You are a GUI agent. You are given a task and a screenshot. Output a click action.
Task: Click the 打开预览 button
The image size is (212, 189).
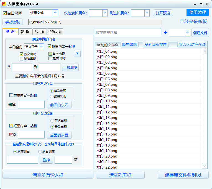point(163,13)
